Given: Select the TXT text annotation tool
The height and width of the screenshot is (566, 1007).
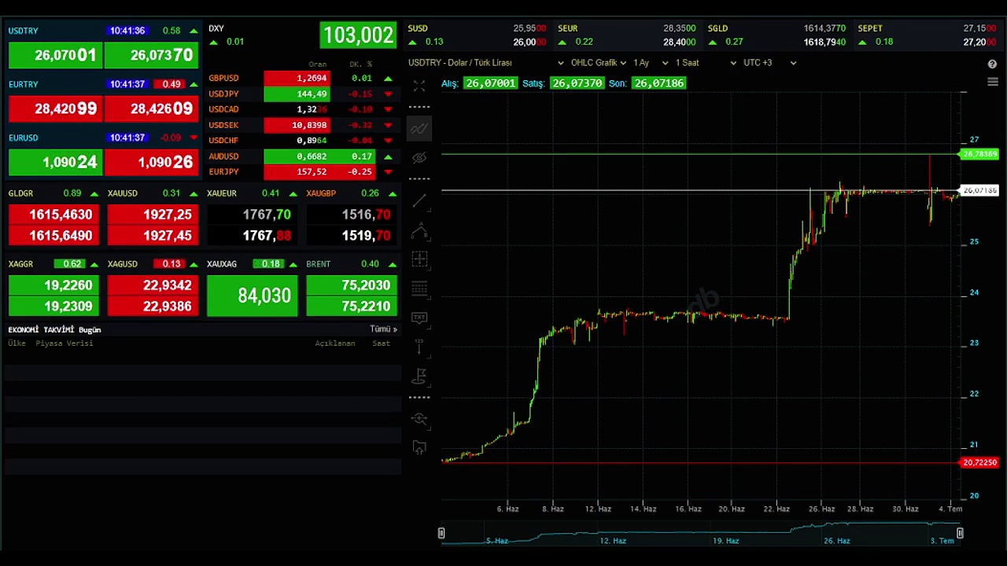Looking at the screenshot, I should 419,318.
